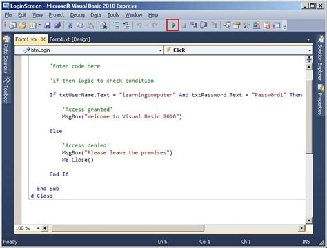Screen dimensions: 327x248
Task: Switch to the Form1.vb [Design] tab
Action: [70, 39]
